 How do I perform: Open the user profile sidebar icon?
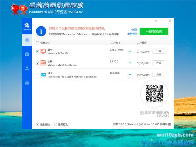tap(27, 69)
